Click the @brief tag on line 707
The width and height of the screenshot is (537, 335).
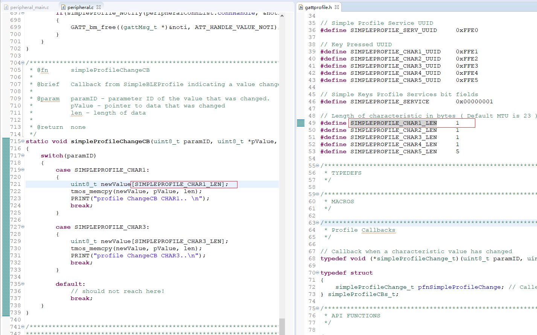(x=48, y=84)
